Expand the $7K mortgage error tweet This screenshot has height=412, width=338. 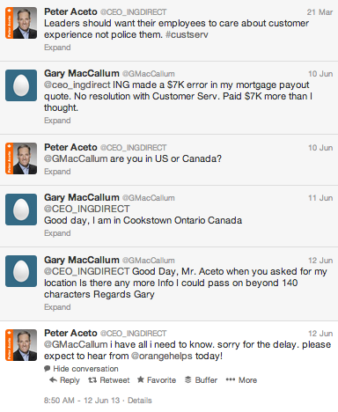pos(57,121)
